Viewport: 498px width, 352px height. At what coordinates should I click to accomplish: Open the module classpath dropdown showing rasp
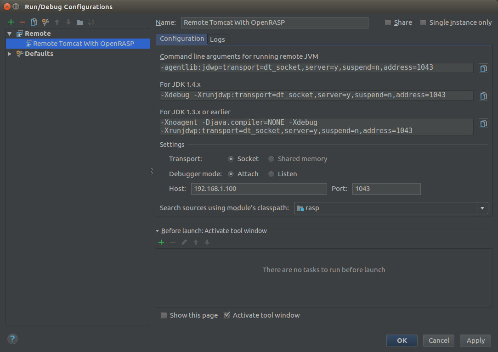click(482, 208)
